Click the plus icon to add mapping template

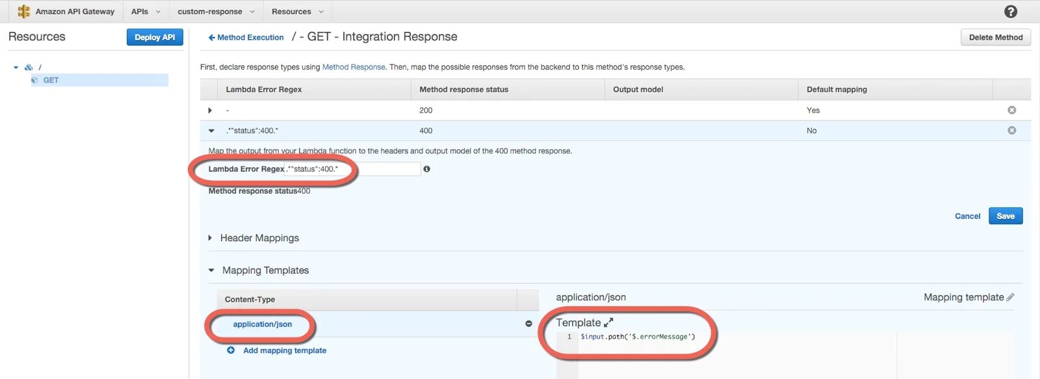click(231, 350)
